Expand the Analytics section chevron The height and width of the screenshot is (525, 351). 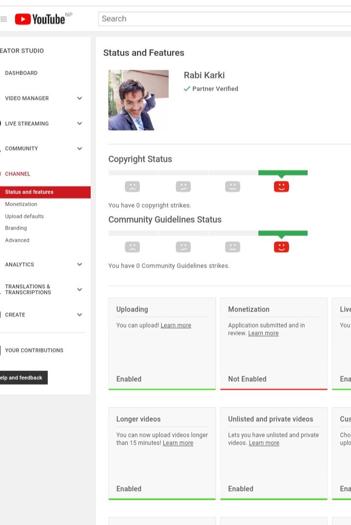pyautogui.click(x=79, y=264)
